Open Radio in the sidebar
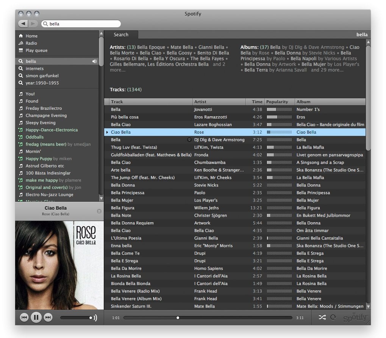This screenshot has width=386, height=338. [x=31, y=43]
